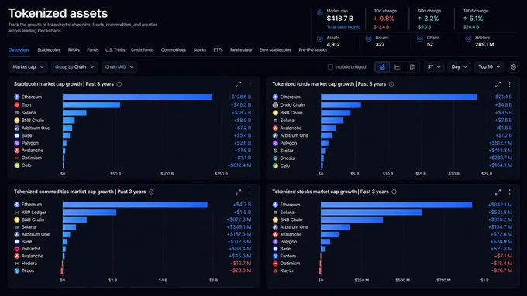Open the dashboard settings gear
This screenshot has width=527, height=296.
pos(513,67)
